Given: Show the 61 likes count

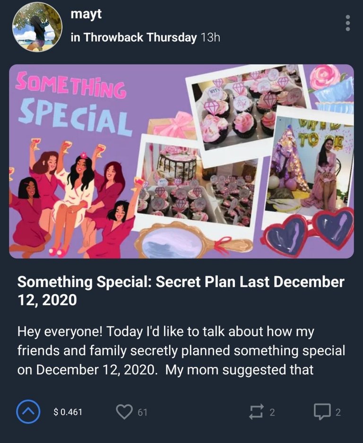Looking at the screenshot, I should pyautogui.click(x=142, y=412).
